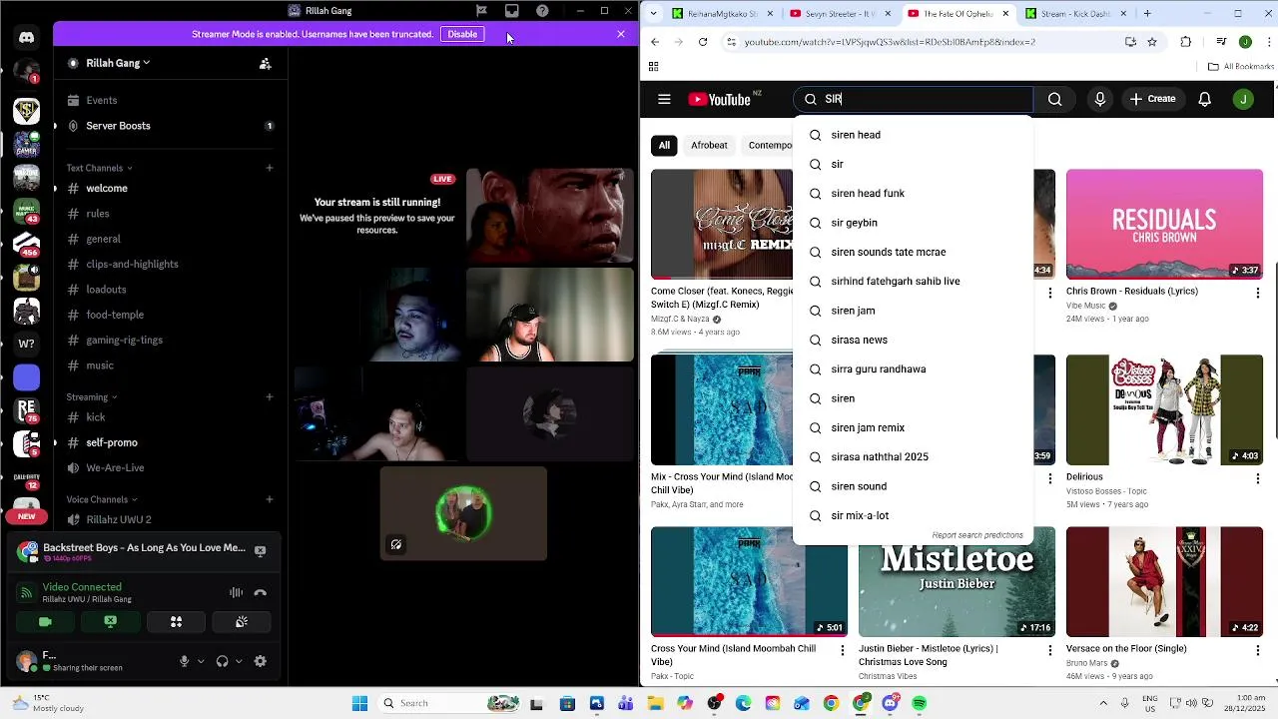Screen dimensions: 1278x719
Task: Switch to Sevyn Streeter Chrome tab
Action: [x=835, y=14]
